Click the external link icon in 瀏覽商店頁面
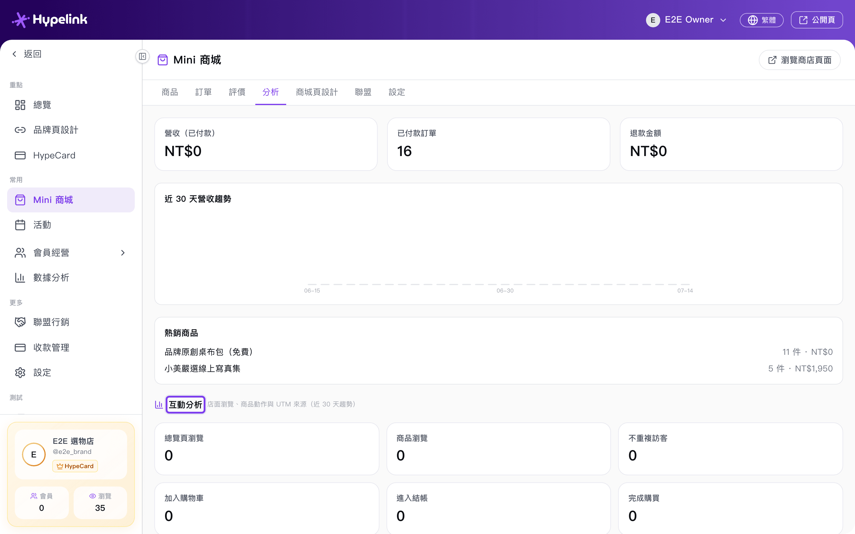The width and height of the screenshot is (855, 534). pos(772,60)
